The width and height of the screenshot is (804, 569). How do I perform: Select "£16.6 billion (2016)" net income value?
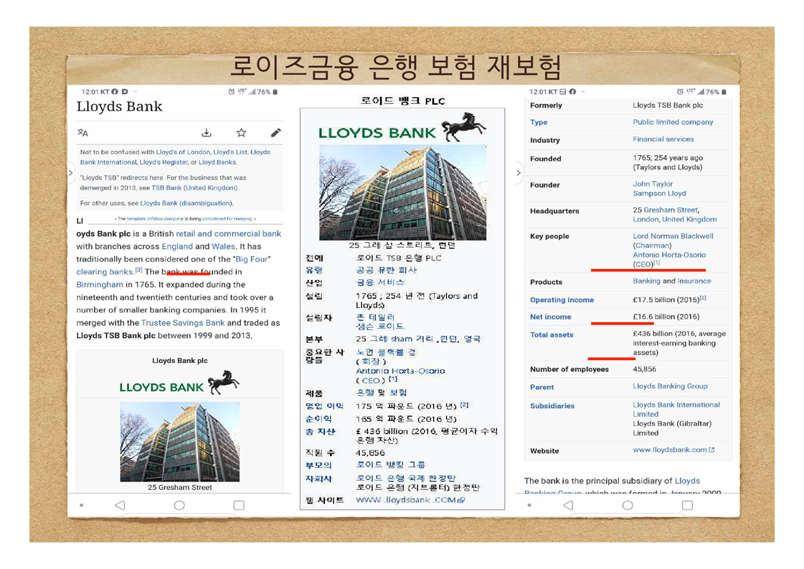click(666, 317)
